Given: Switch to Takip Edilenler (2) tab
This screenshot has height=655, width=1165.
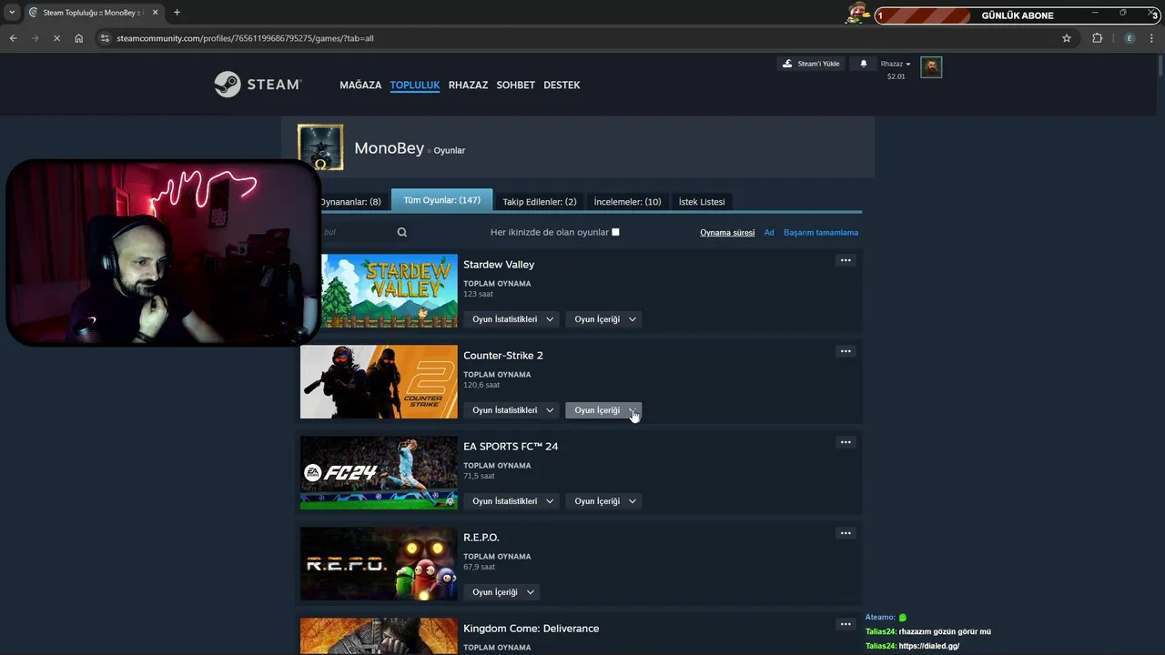Looking at the screenshot, I should click(x=540, y=201).
